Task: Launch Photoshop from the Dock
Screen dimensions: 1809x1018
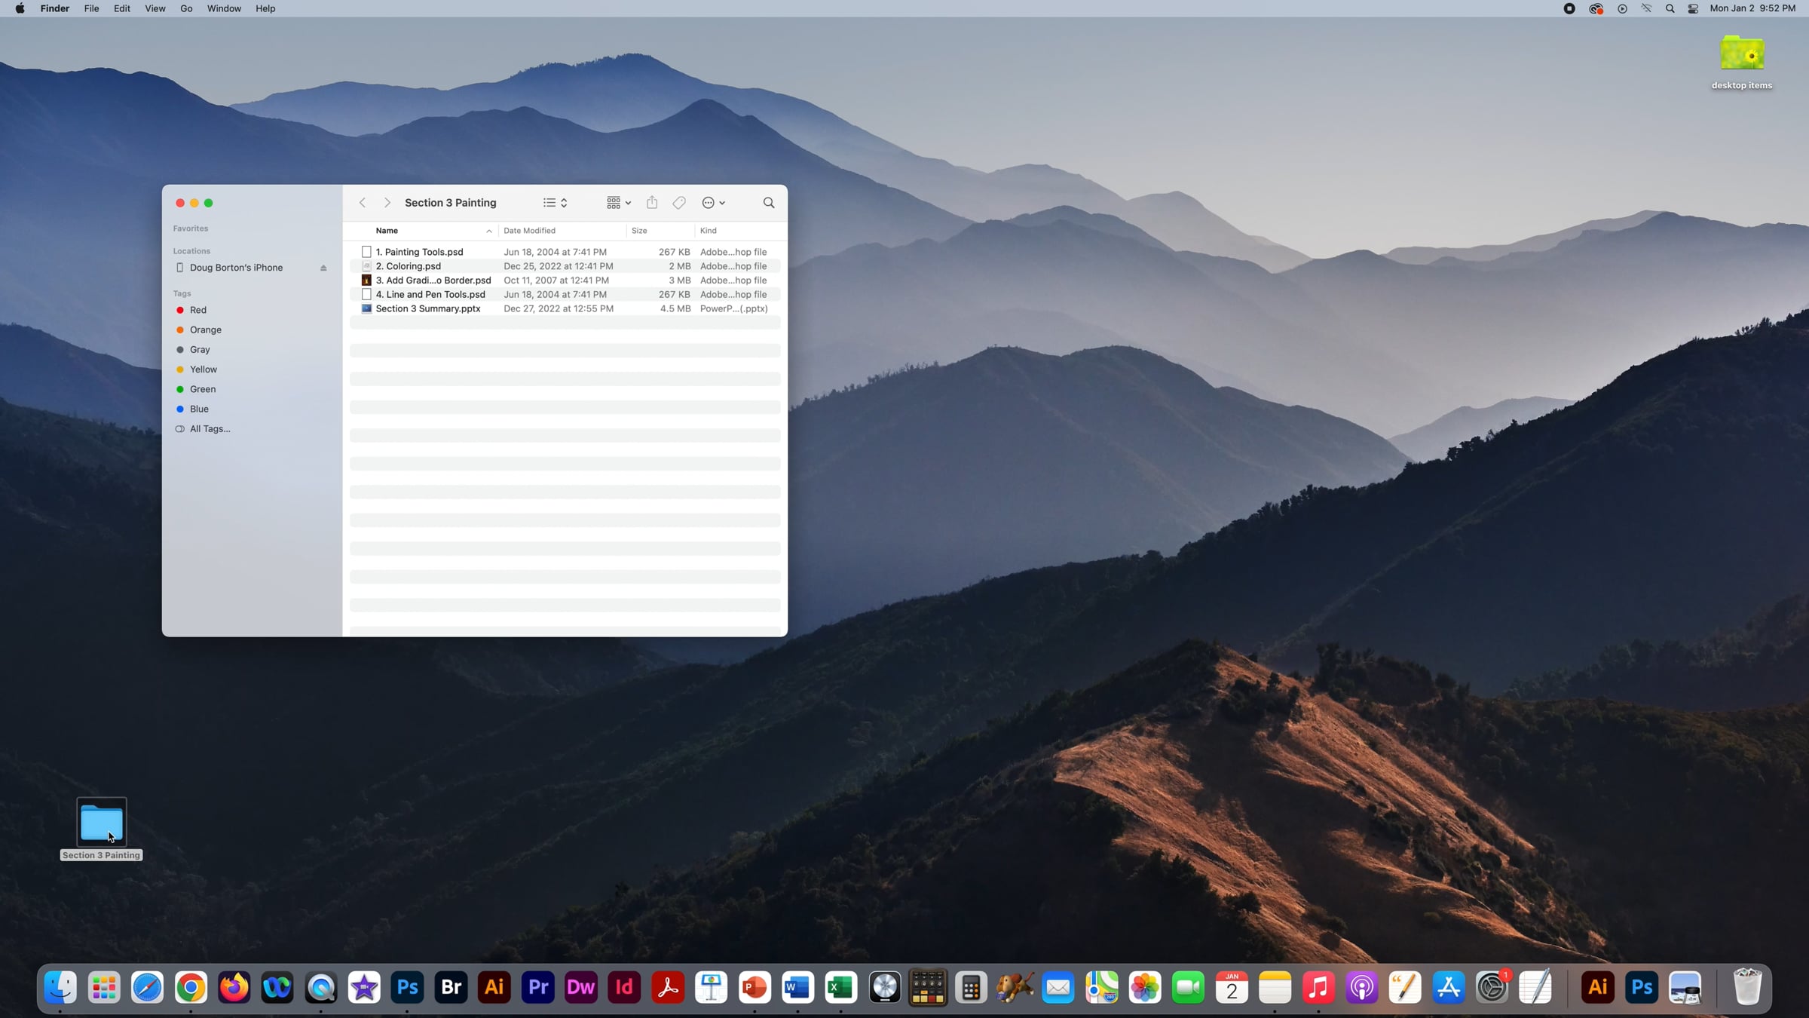Action: 408,987
